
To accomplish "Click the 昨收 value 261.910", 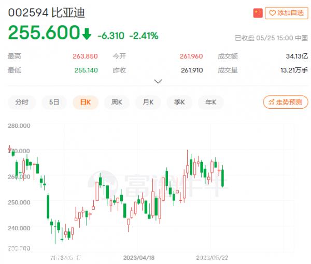I will tap(192, 70).
